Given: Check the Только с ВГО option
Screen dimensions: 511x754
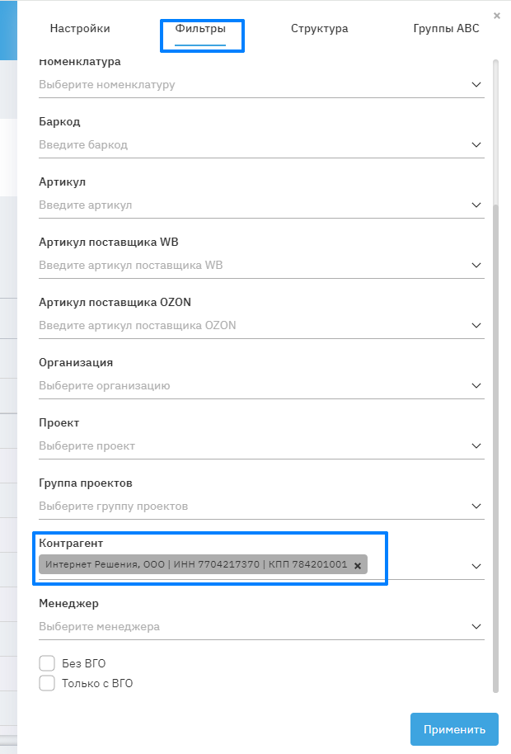Looking at the screenshot, I should [47, 683].
